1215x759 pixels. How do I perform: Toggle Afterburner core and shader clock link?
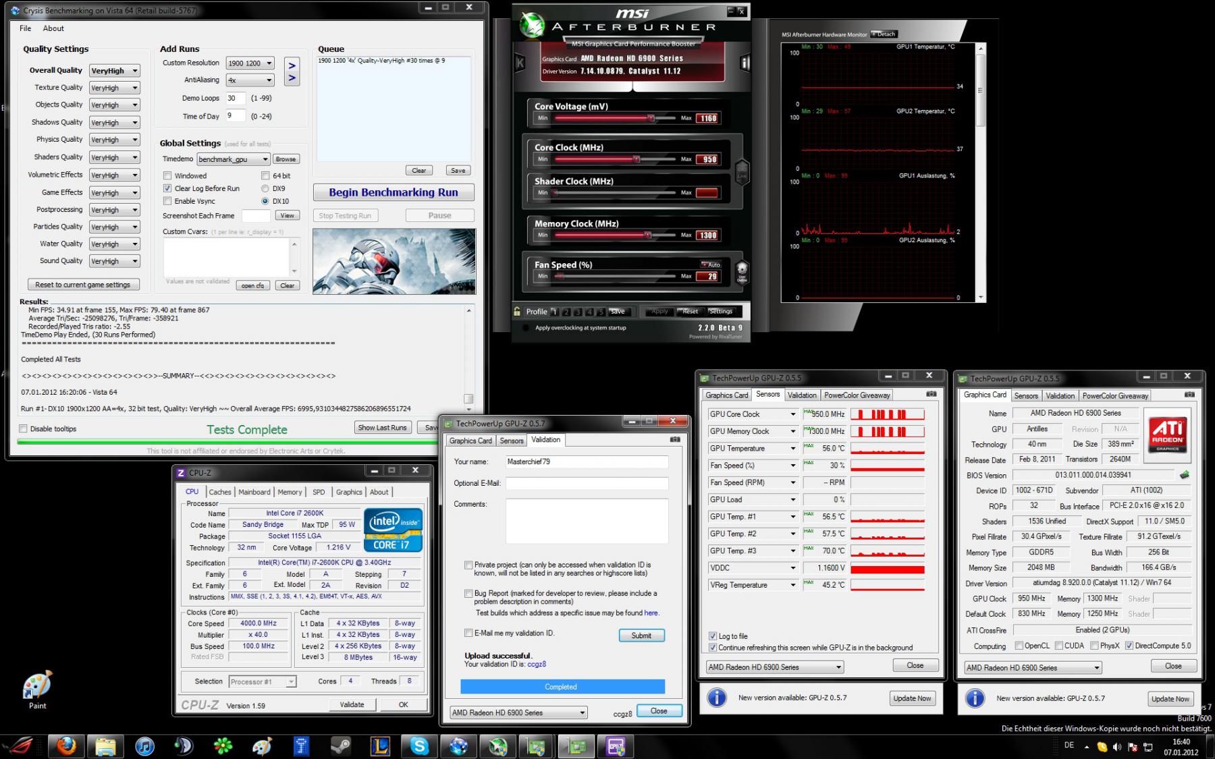741,172
